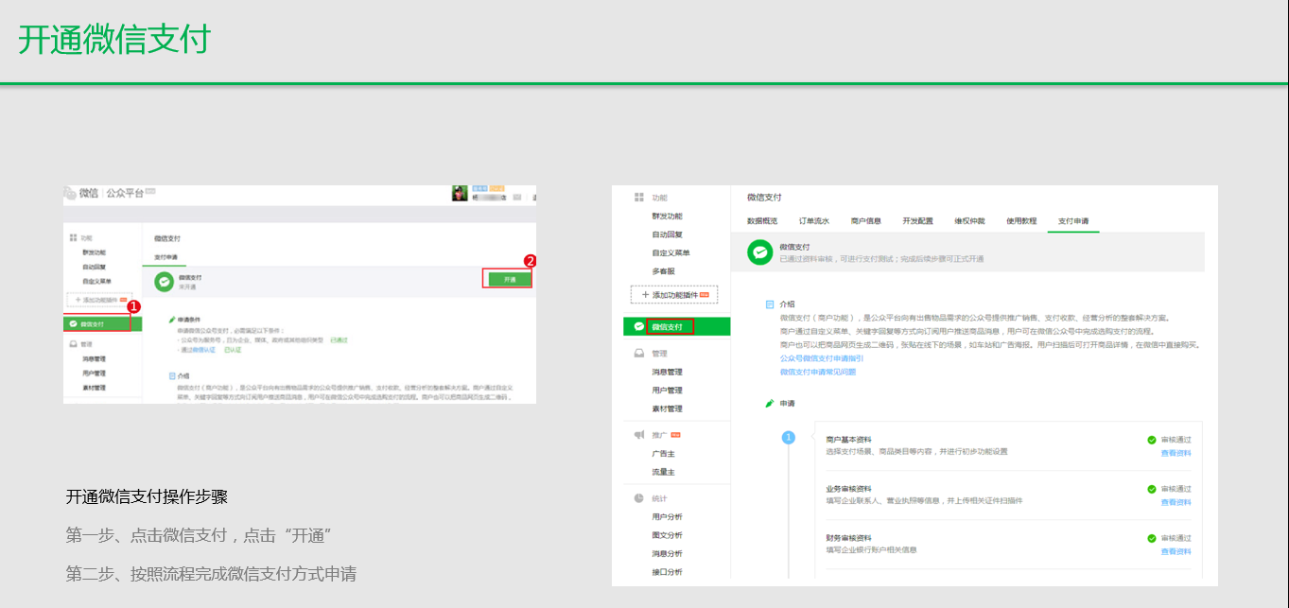The width and height of the screenshot is (1289, 608).
Task: Select the 支付申请 tab in the right screenshot
Action: 1073,221
